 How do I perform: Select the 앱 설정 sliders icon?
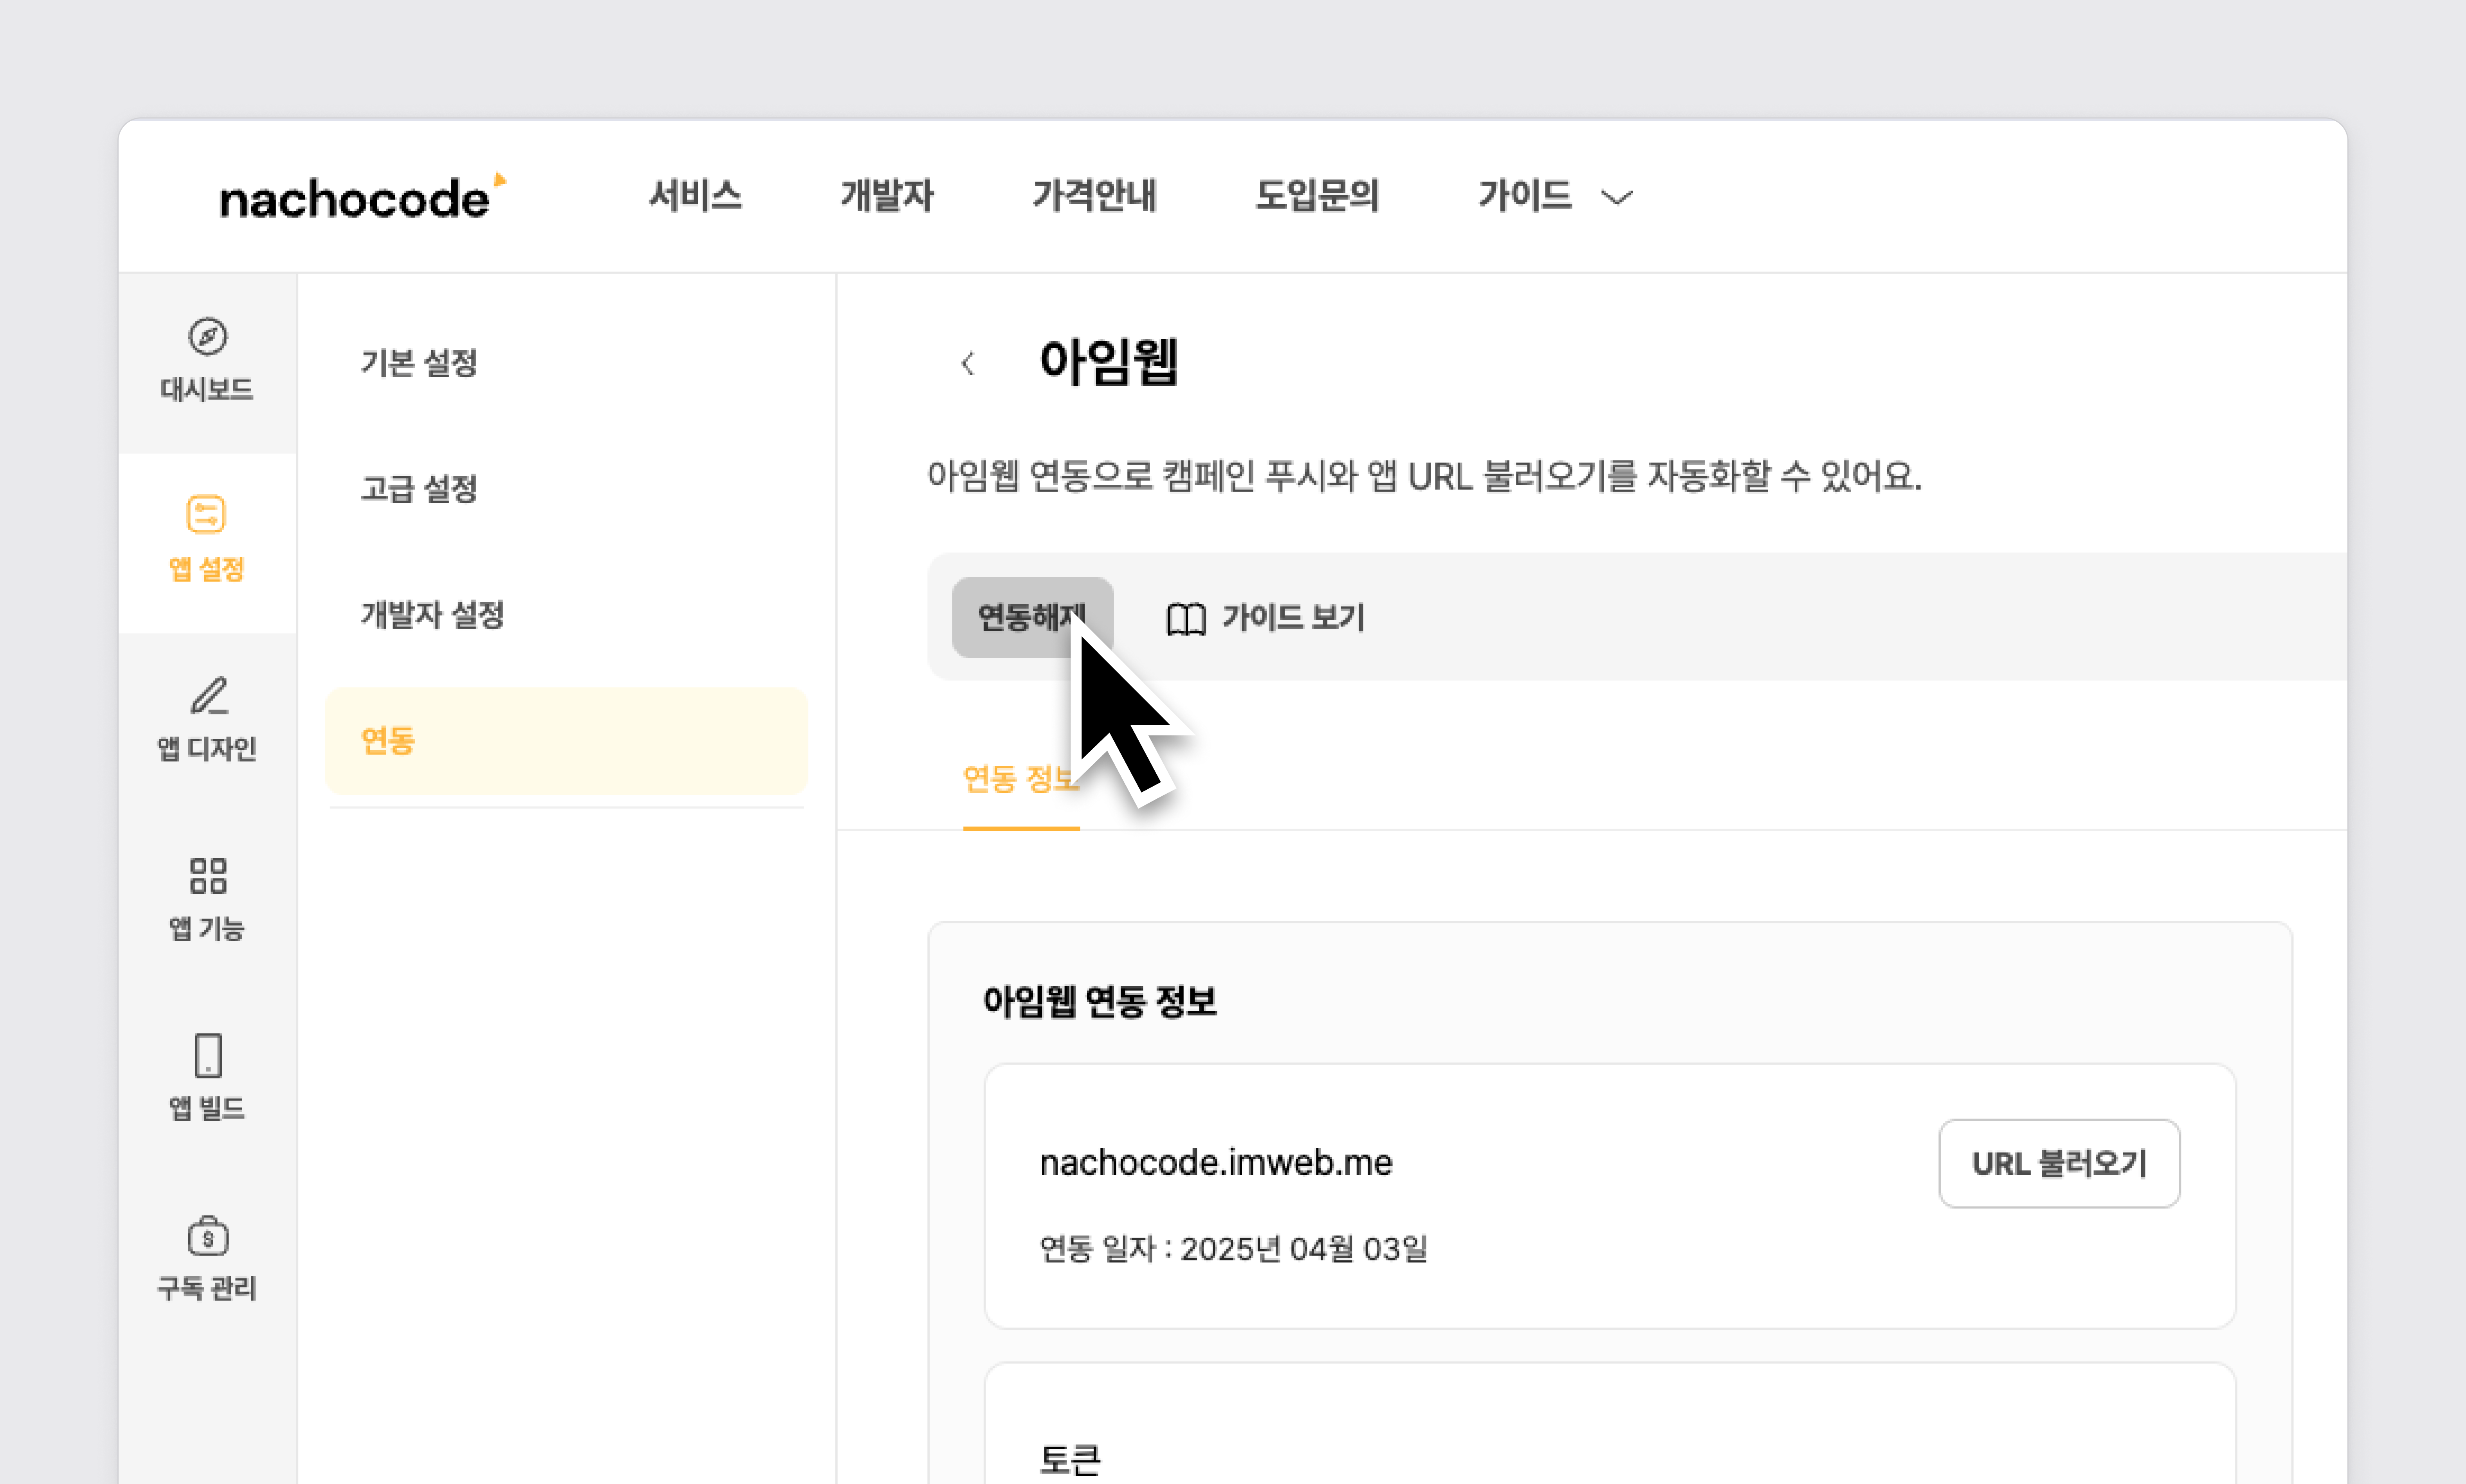point(206,515)
